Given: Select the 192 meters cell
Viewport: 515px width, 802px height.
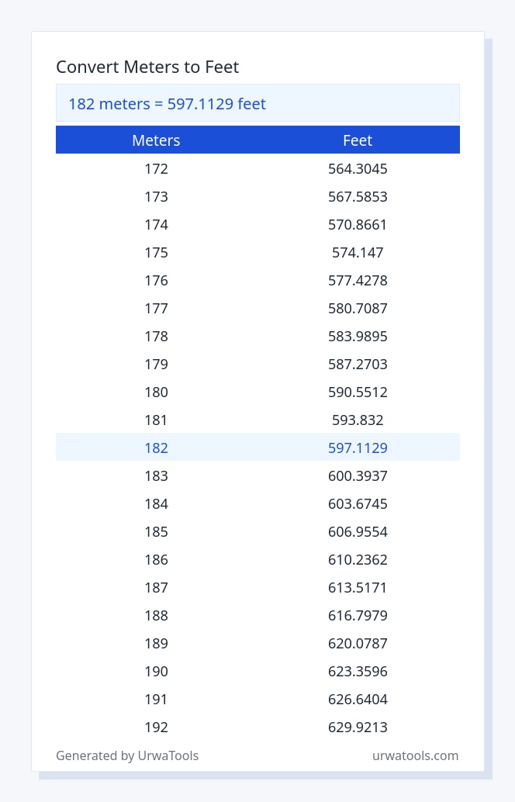Looking at the screenshot, I should click(156, 727).
